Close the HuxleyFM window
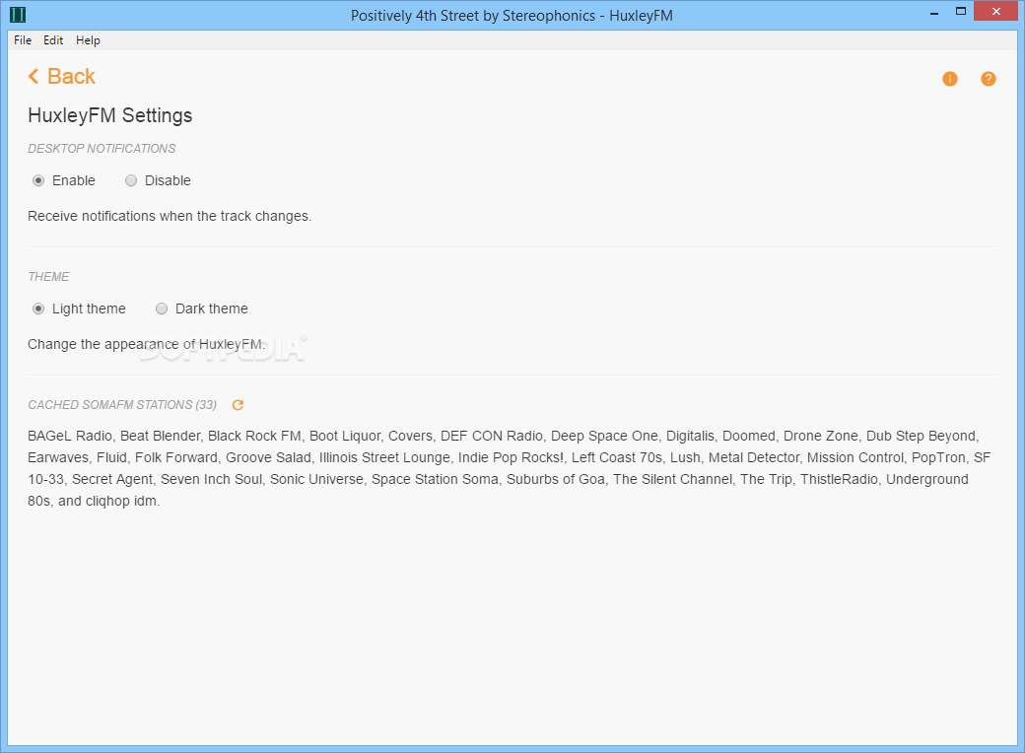 996,12
